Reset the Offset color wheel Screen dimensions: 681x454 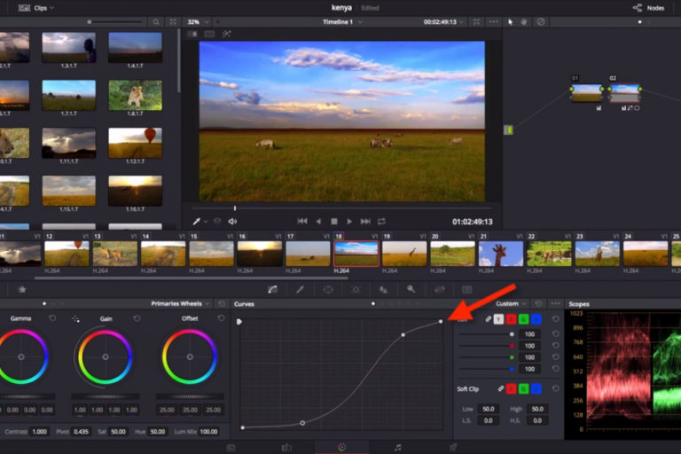point(222,318)
